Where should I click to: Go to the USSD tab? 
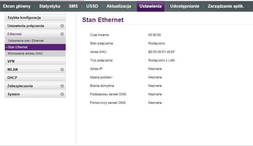tap(92, 6)
